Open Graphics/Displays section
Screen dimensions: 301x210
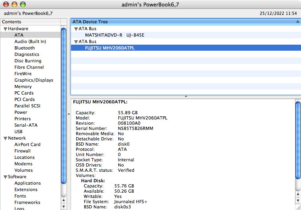pyautogui.click(x=34, y=80)
